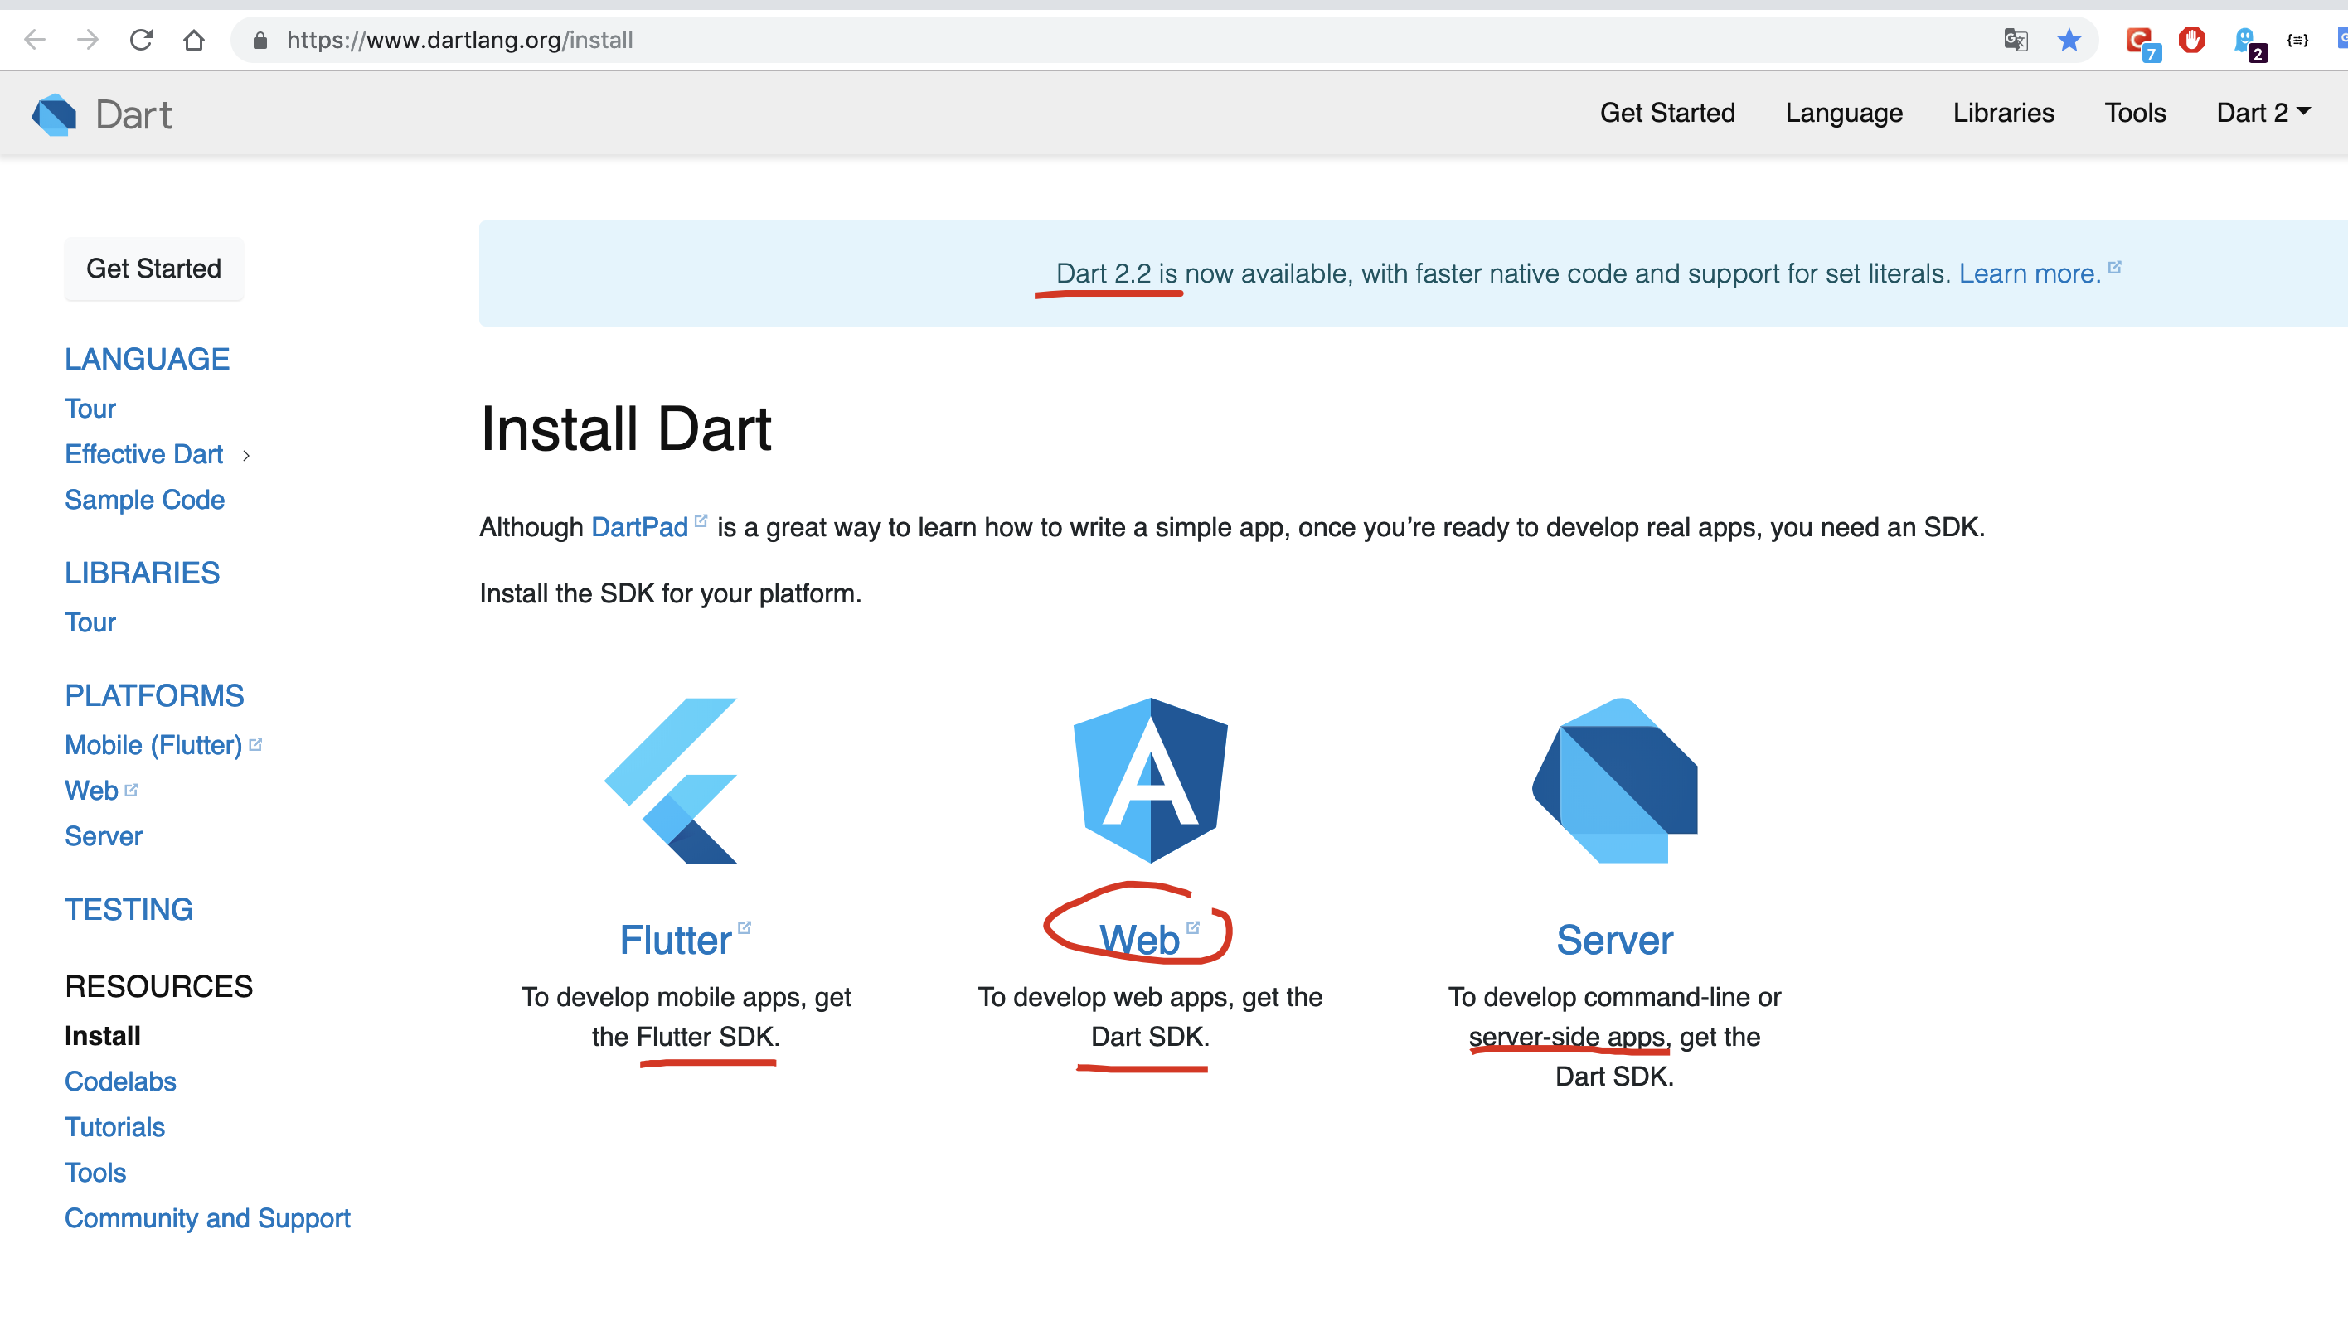
Task: Open the Libraries item in top navigation
Action: tap(2002, 113)
